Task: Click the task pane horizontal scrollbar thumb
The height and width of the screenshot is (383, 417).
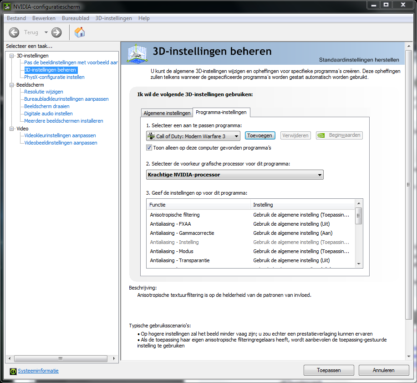Action: [x=61, y=358]
